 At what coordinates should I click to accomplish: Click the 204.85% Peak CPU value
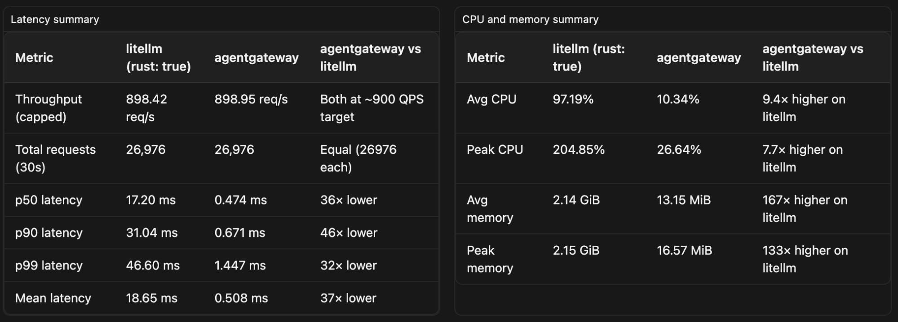pyautogui.click(x=579, y=150)
